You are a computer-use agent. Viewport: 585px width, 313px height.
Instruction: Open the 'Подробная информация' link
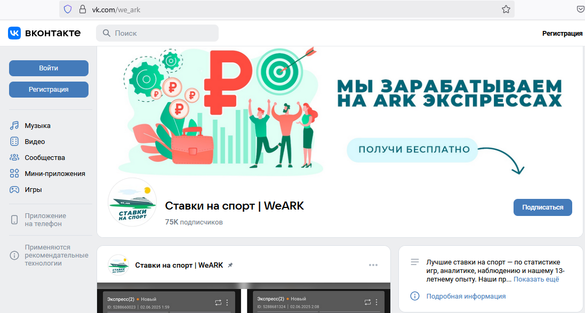point(466,296)
